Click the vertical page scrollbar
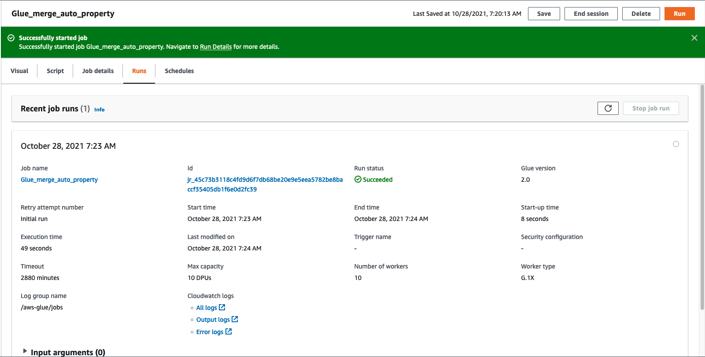The width and height of the screenshot is (705, 357). tap(702, 198)
